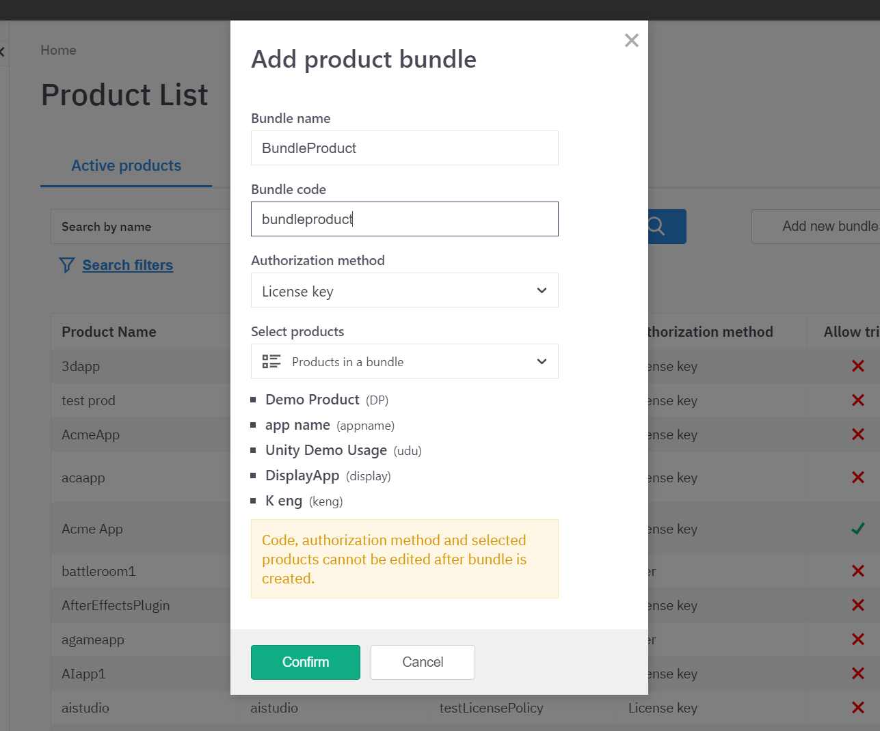Image resolution: width=880 pixels, height=731 pixels.
Task: Click the red X in aistudio row
Action: 857,708
